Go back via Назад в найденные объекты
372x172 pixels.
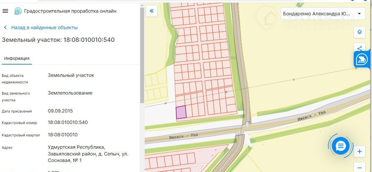pos(44,28)
